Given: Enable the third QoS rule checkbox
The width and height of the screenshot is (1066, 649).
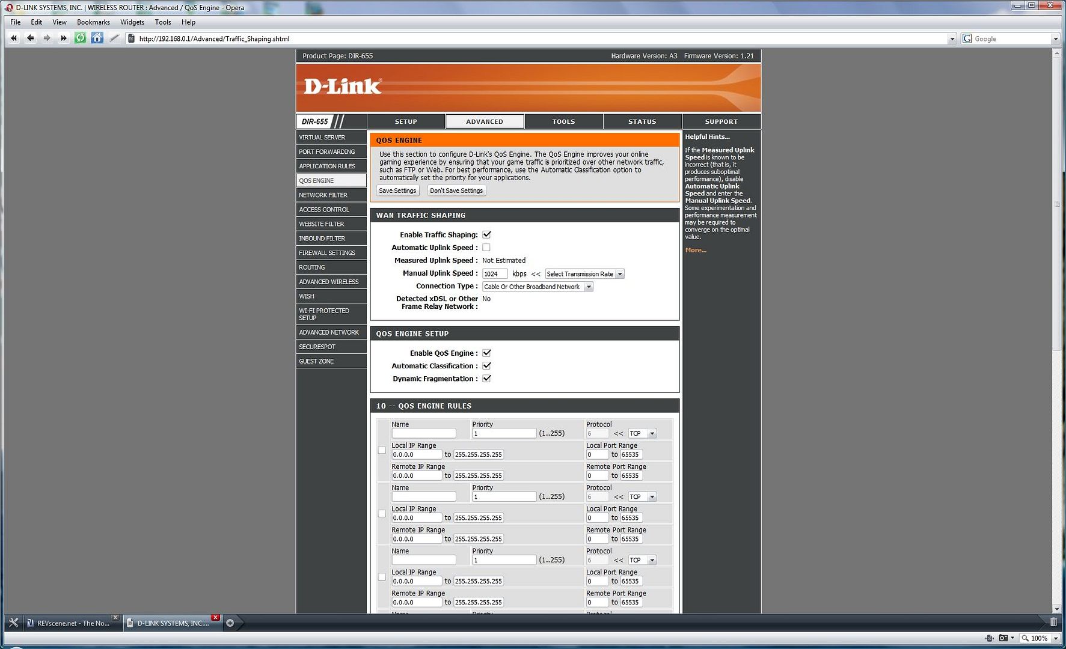Looking at the screenshot, I should tap(382, 577).
